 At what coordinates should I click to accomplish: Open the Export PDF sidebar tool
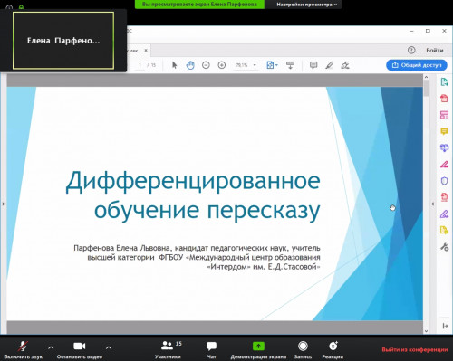click(x=444, y=82)
